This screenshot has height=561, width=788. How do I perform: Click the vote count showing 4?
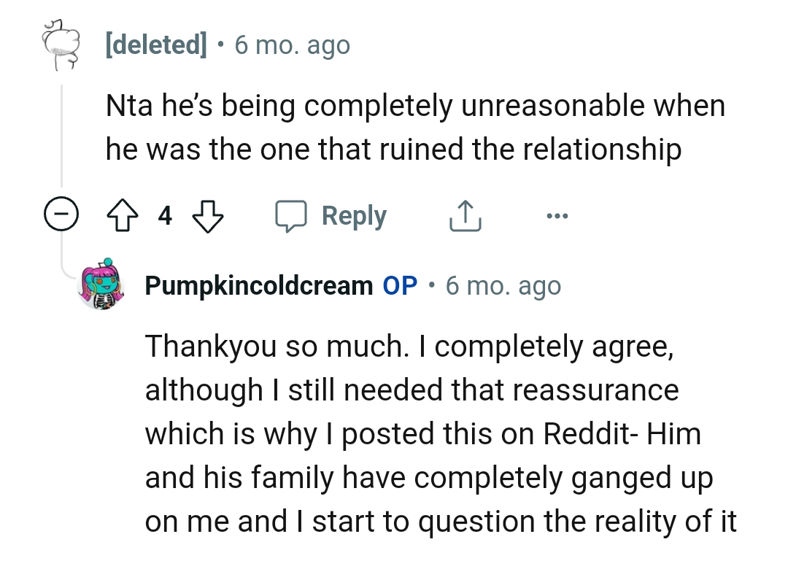pyautogui.click(x=165, y=215)
